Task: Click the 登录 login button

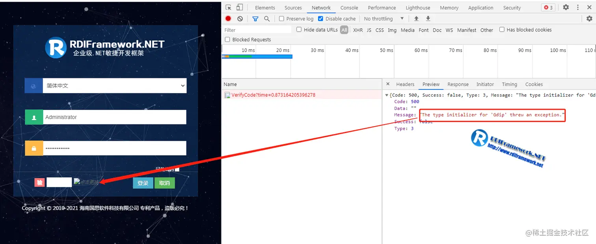Action: 143,183
